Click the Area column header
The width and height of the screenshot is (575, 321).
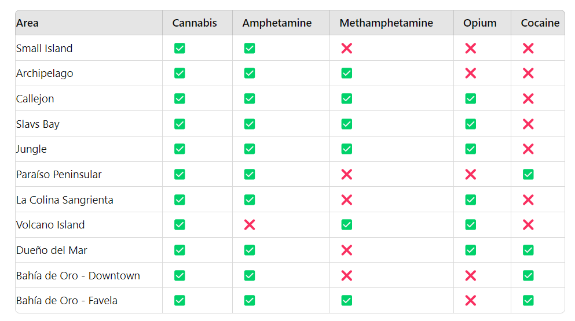click(x=28, y=23)
